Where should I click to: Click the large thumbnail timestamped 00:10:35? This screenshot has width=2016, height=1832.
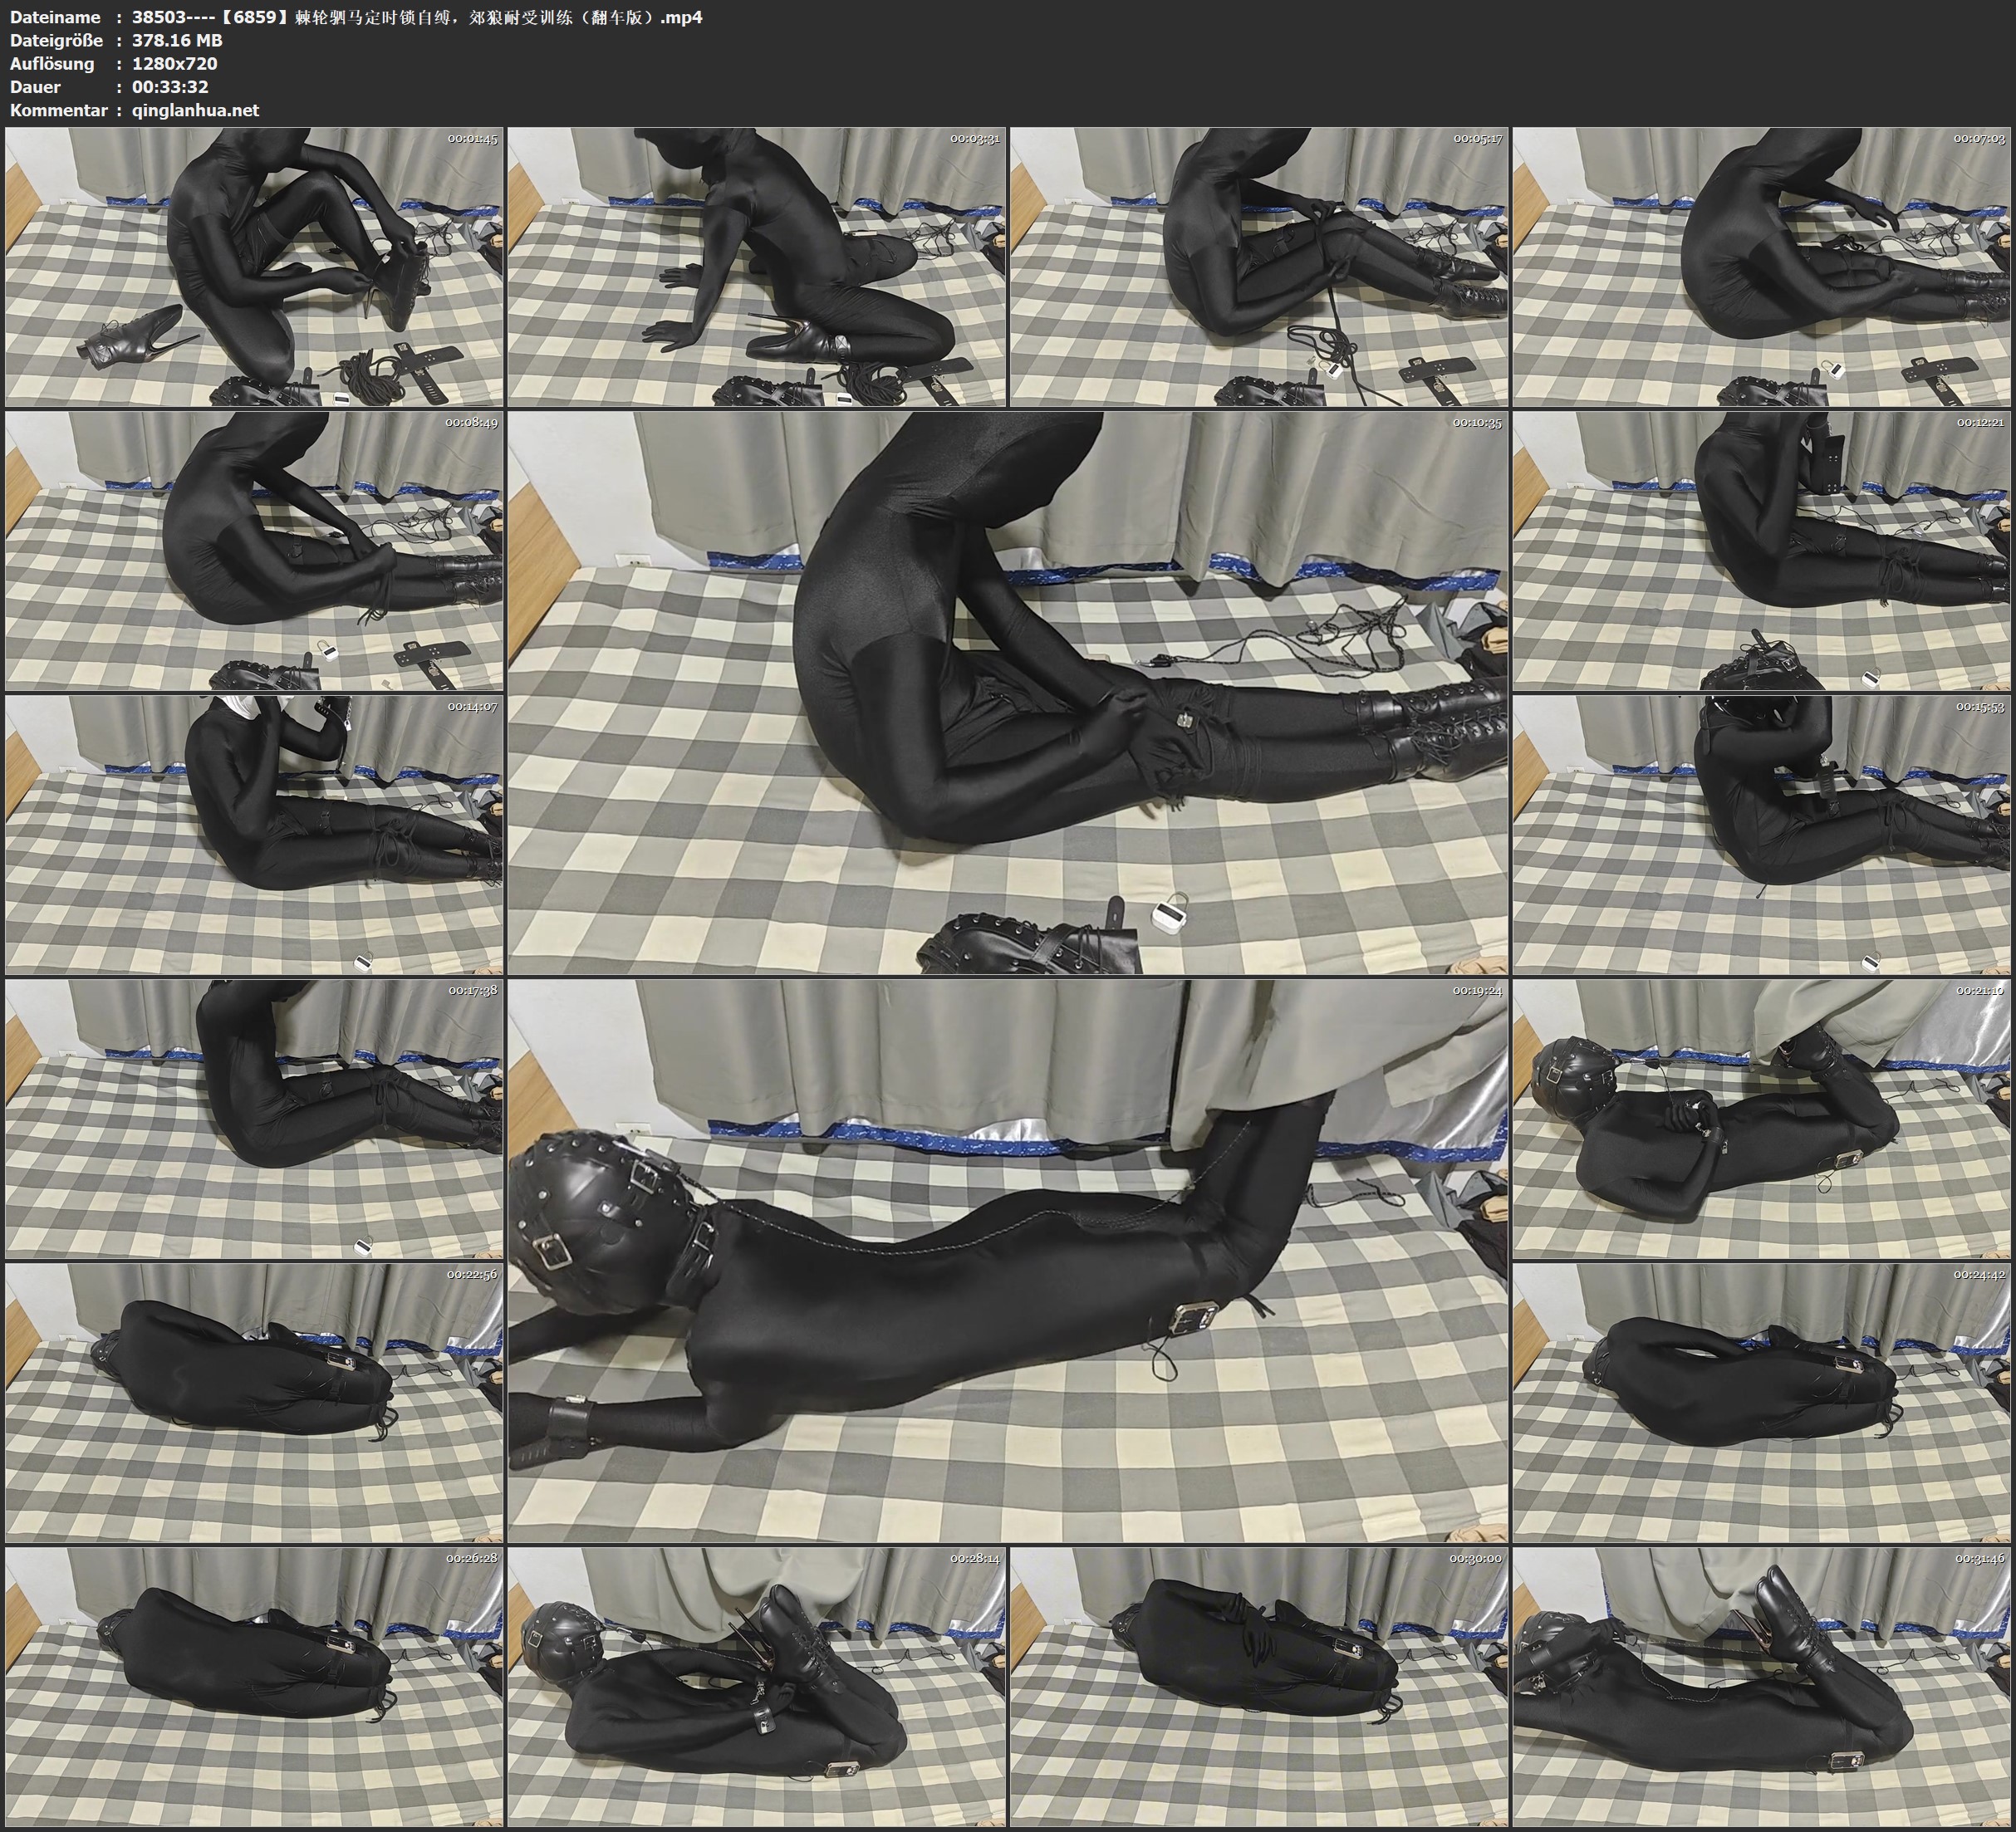tap(1008, 692)
